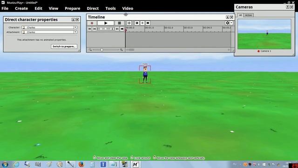The image size is (298, 168).
Task: Open the File menu
Action: pos(5,8)
